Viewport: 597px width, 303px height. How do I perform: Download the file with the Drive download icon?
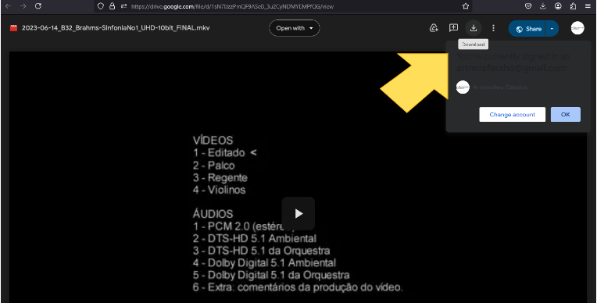click(x=474, y=28)
